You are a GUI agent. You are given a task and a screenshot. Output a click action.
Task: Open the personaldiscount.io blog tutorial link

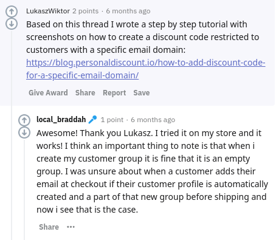point(146,69)
